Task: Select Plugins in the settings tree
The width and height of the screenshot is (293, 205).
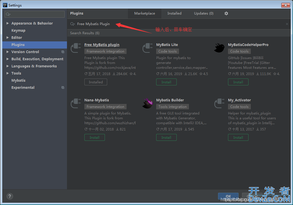Action: (35, 45)
